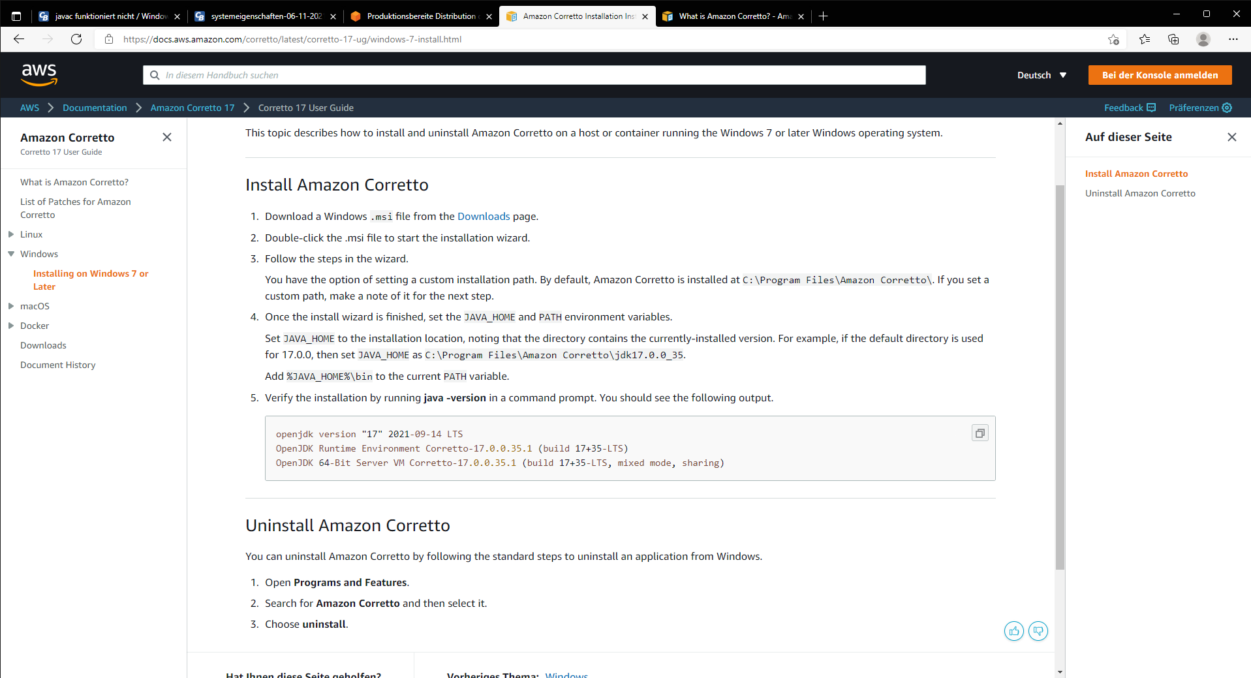Click the Uninstall Amazon Corretto heading
Screen dimensions: 1251x678
(x=348, y=526)
